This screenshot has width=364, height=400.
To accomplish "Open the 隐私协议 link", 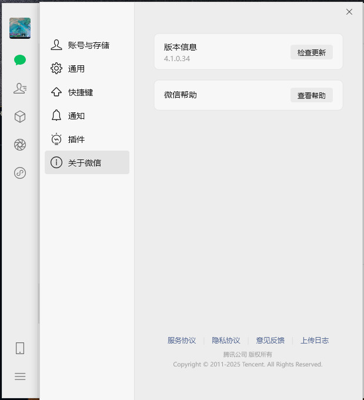I will (226, 341).
